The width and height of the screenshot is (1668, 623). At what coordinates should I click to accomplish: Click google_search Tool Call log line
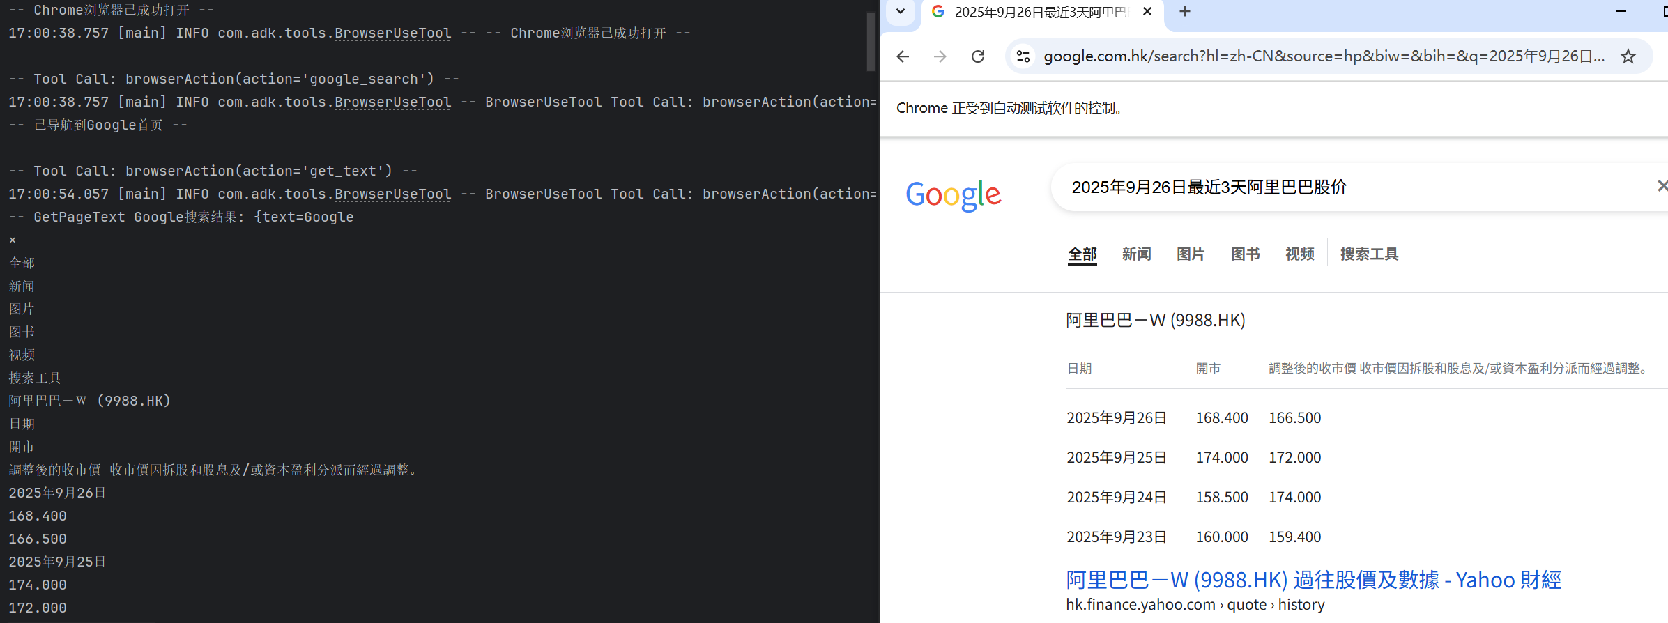pos(234,79)
